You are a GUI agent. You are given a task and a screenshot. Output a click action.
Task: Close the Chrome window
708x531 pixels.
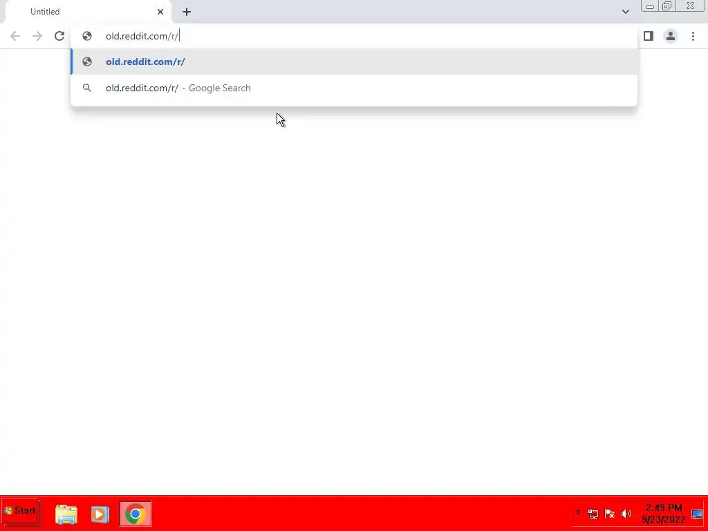pos(691,6)
